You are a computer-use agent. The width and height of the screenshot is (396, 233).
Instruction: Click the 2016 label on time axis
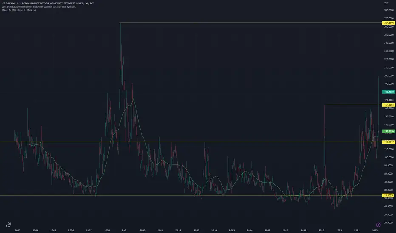(249, 230)
